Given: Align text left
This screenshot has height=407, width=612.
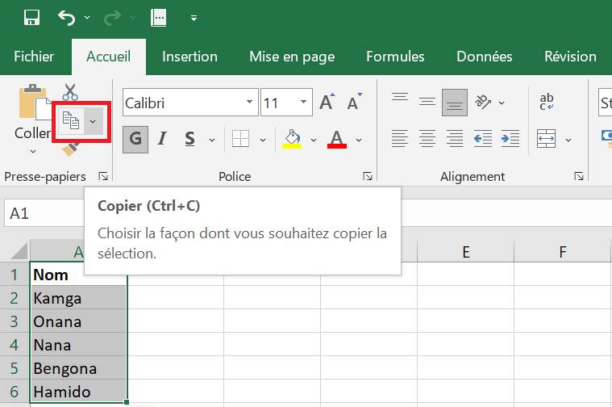Looking at the screenshot, I should [x=400, y=139].
